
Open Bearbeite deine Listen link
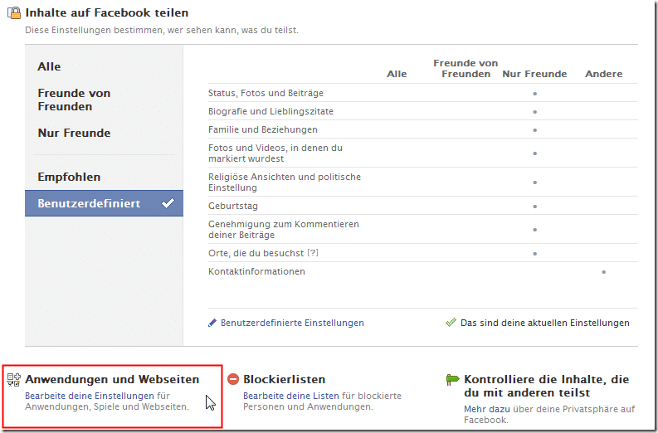291,396
